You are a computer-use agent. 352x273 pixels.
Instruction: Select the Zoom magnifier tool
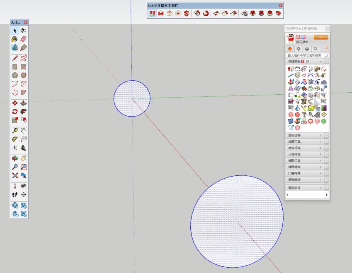point(15,167)
